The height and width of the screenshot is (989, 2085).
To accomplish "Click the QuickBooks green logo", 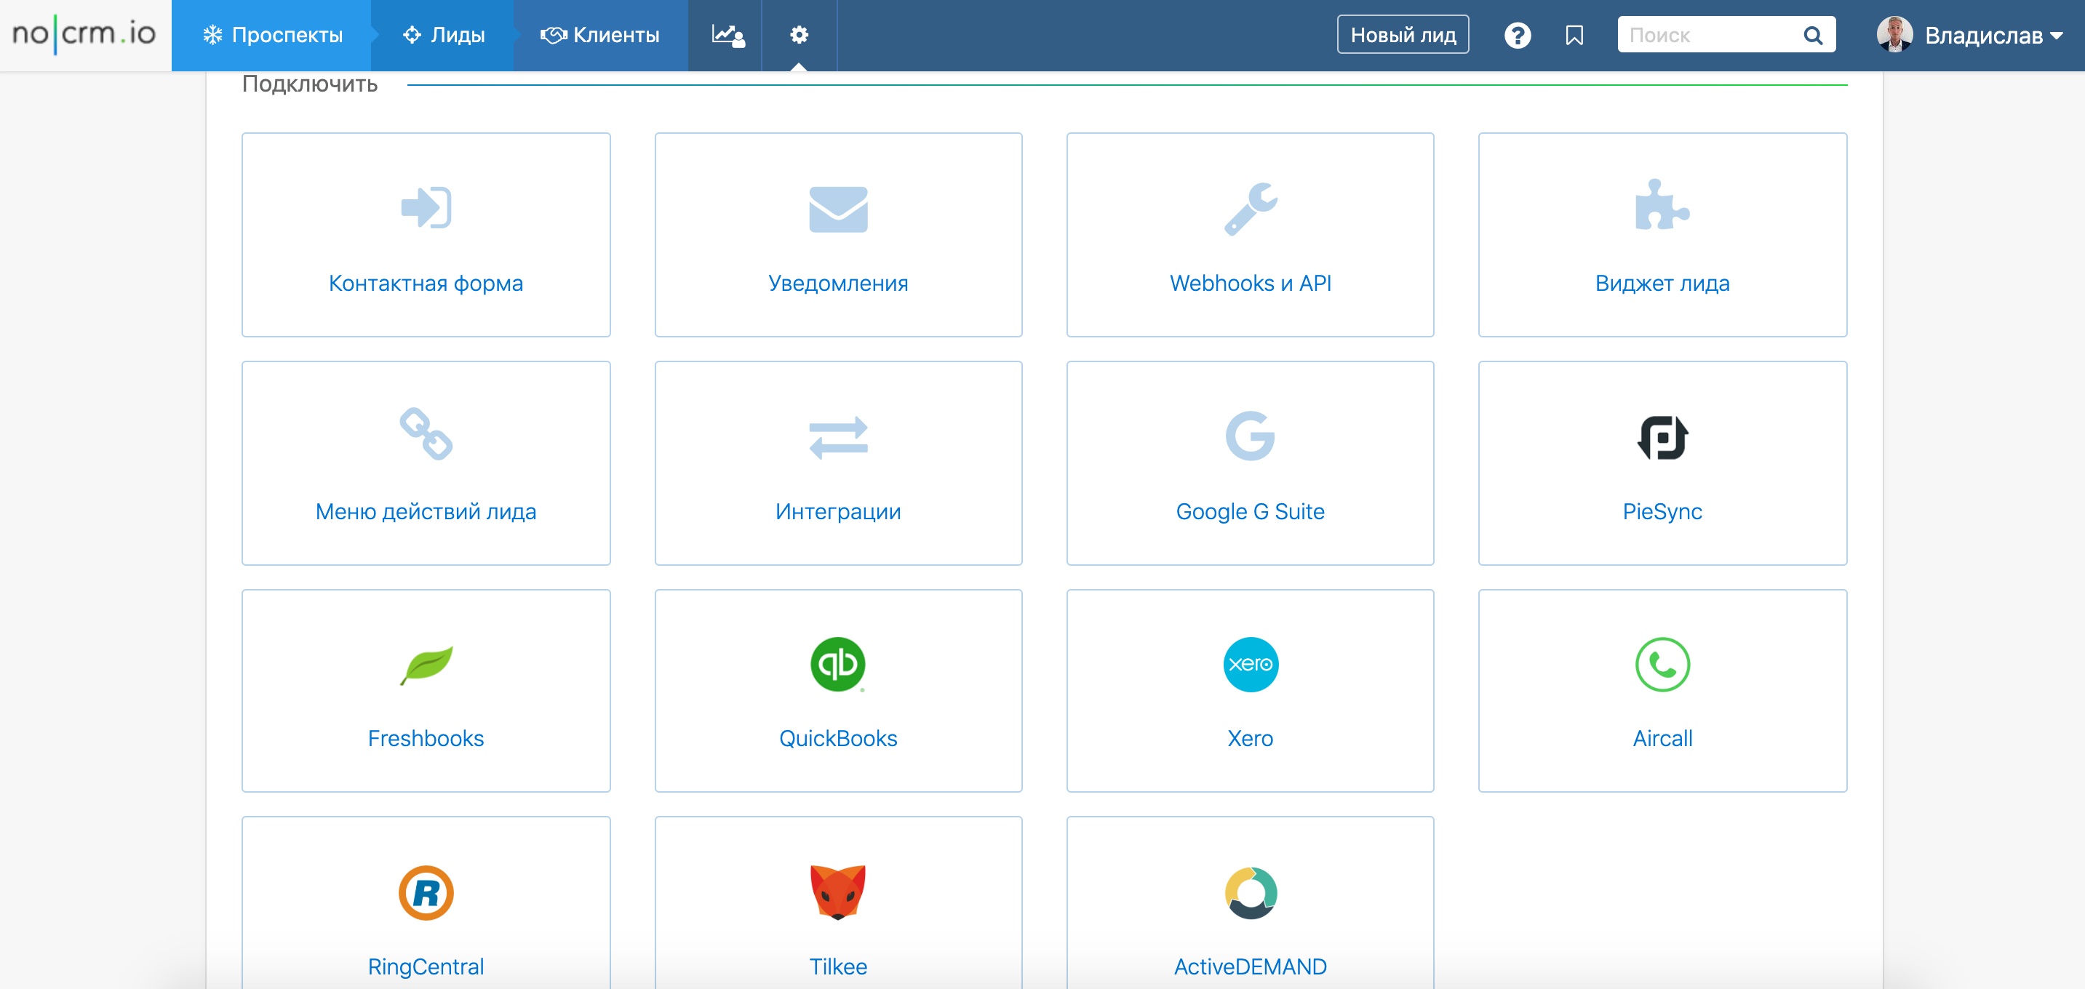I will tap(838, 665).
